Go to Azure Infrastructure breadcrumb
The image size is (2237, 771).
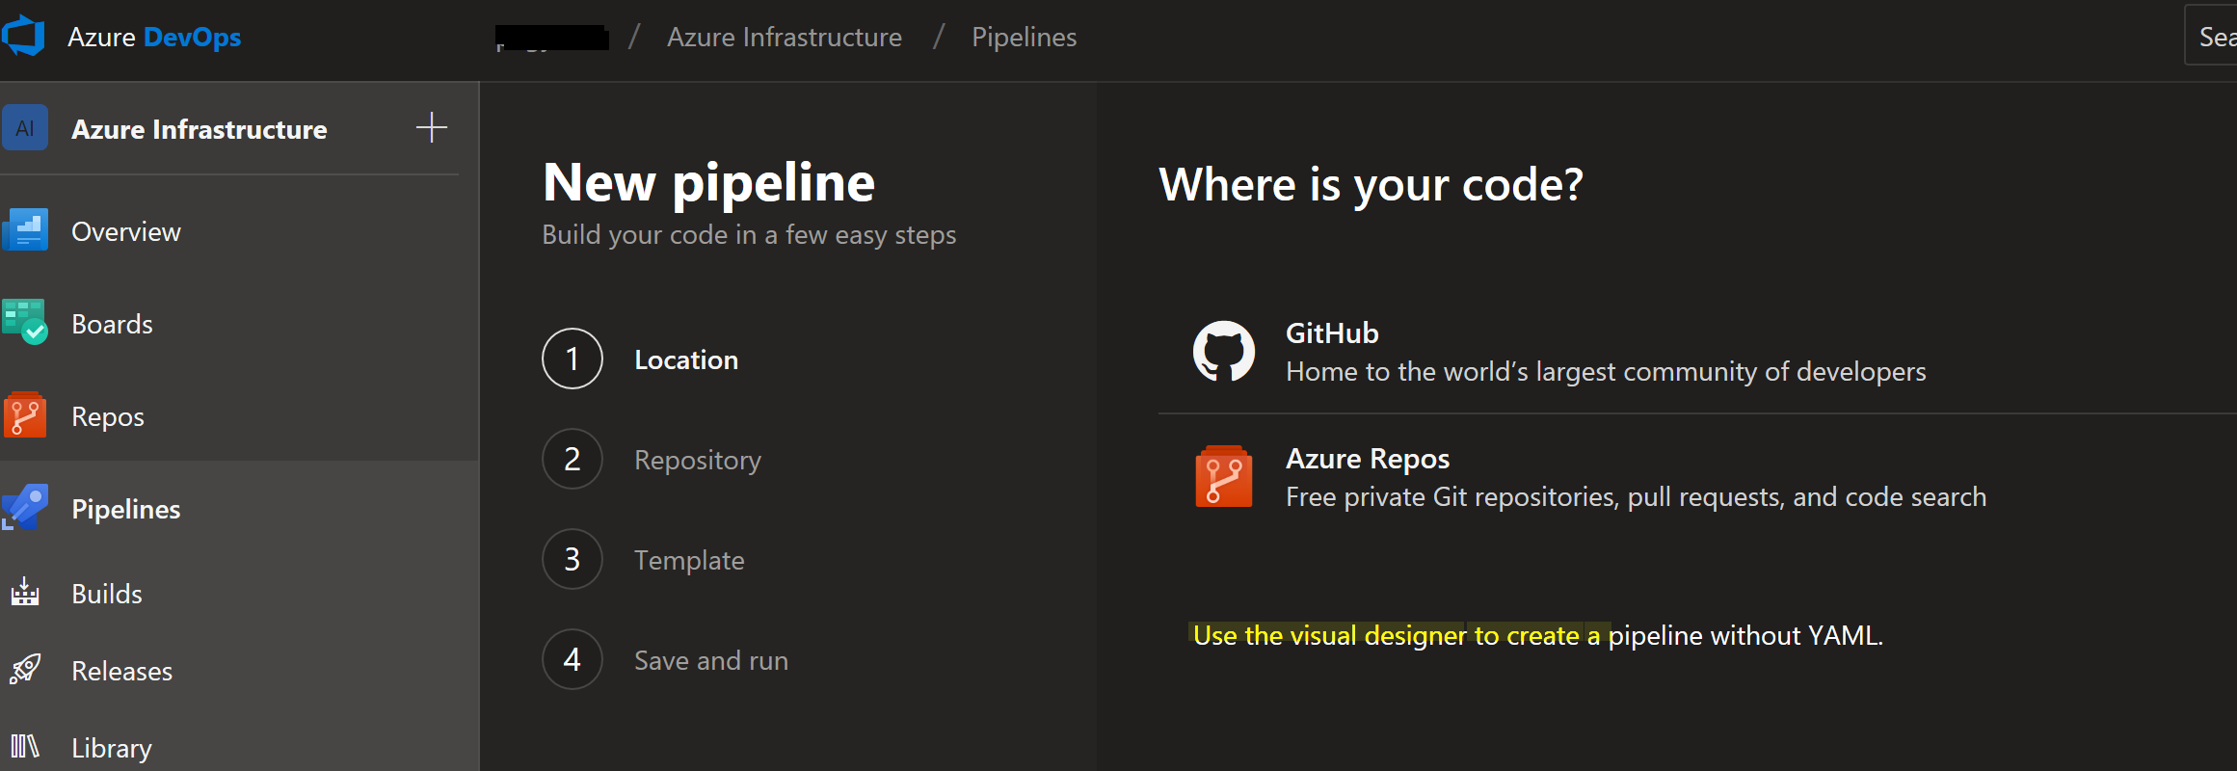coord(785,37)
